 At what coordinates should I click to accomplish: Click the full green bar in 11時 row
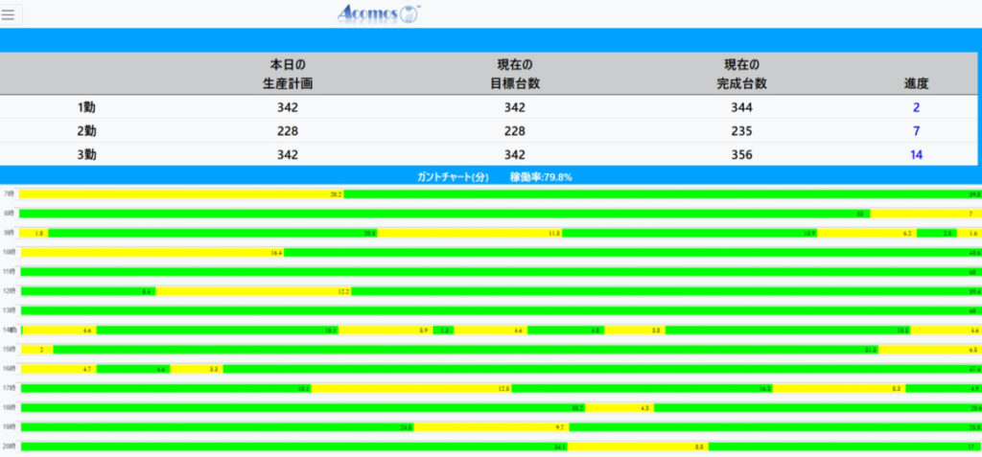click(499, 272)
